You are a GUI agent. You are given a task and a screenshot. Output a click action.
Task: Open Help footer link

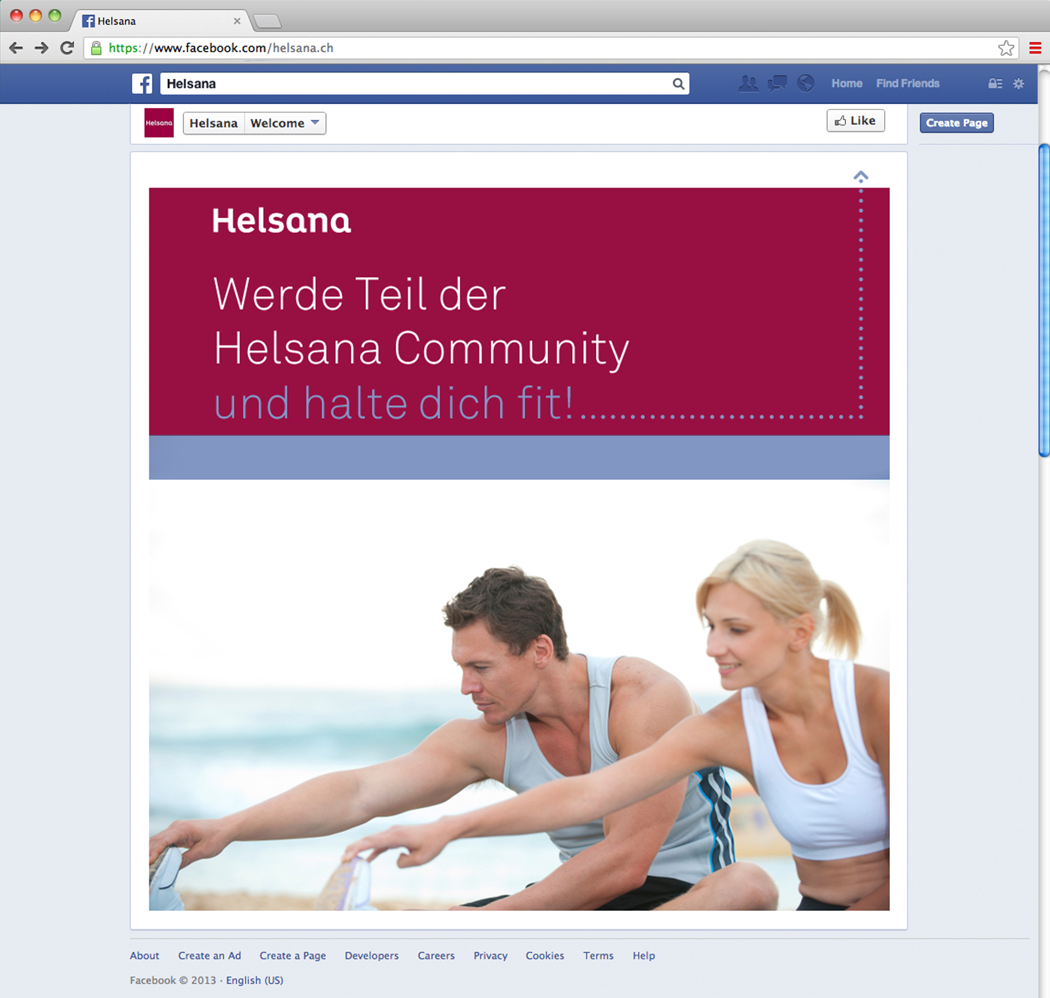click(643, 956)
